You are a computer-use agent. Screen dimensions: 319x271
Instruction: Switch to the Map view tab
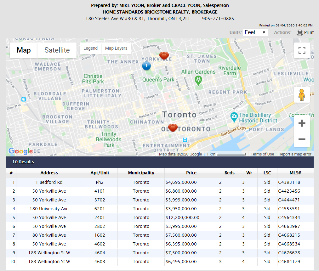pos(24,50)
